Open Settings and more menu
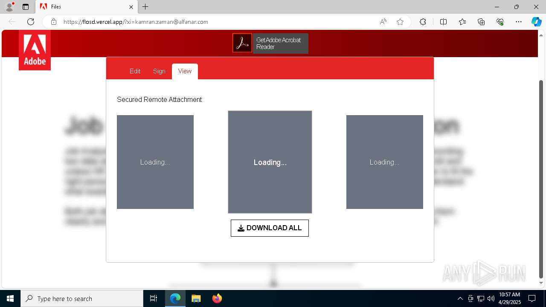 click(x=519, y=22)
